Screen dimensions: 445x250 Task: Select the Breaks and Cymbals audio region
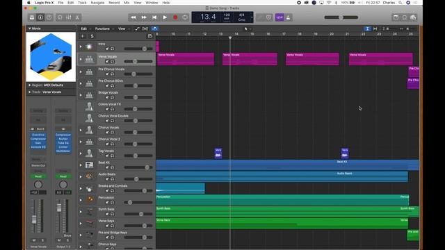click(180, 188)
